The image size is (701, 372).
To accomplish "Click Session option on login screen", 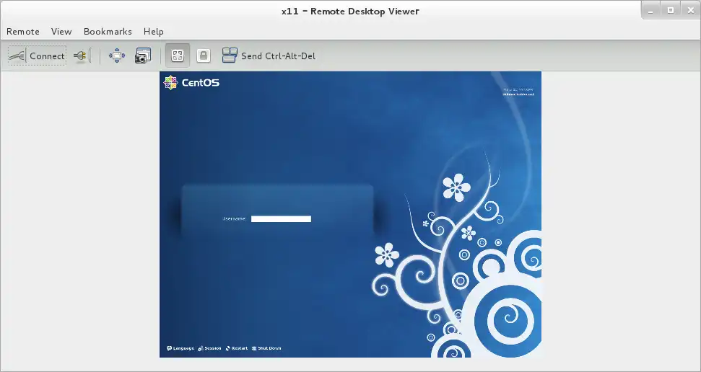I will coord(209,348).
